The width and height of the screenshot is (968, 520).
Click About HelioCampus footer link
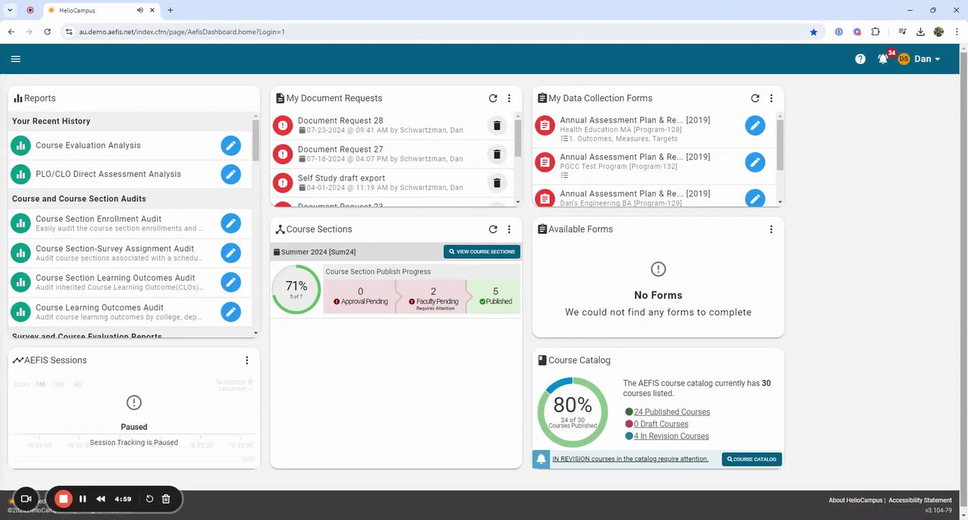click(856, 500)
